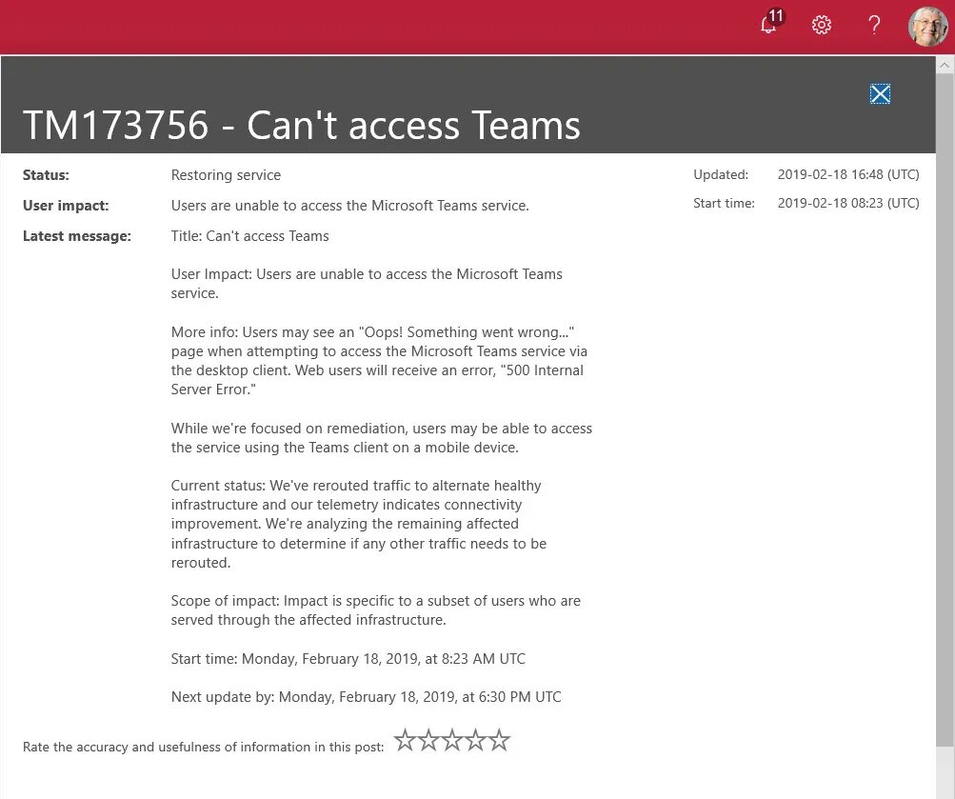
Task: Click the scrollbar up arrow
Action: click(x=945, y=65)
